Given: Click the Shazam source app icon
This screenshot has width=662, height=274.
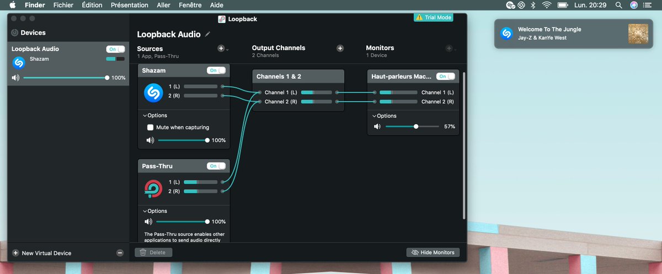Looking at the screenshot, I should tap(153, 93).
